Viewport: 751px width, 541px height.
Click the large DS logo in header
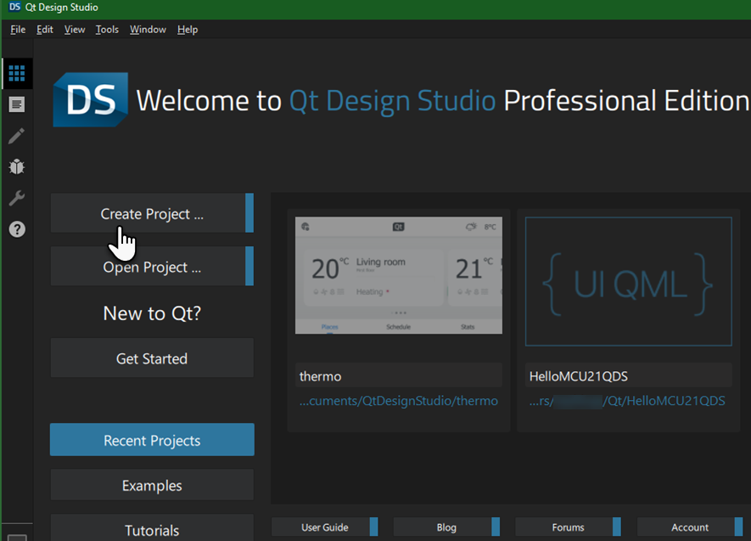click(x=90, y=100)
